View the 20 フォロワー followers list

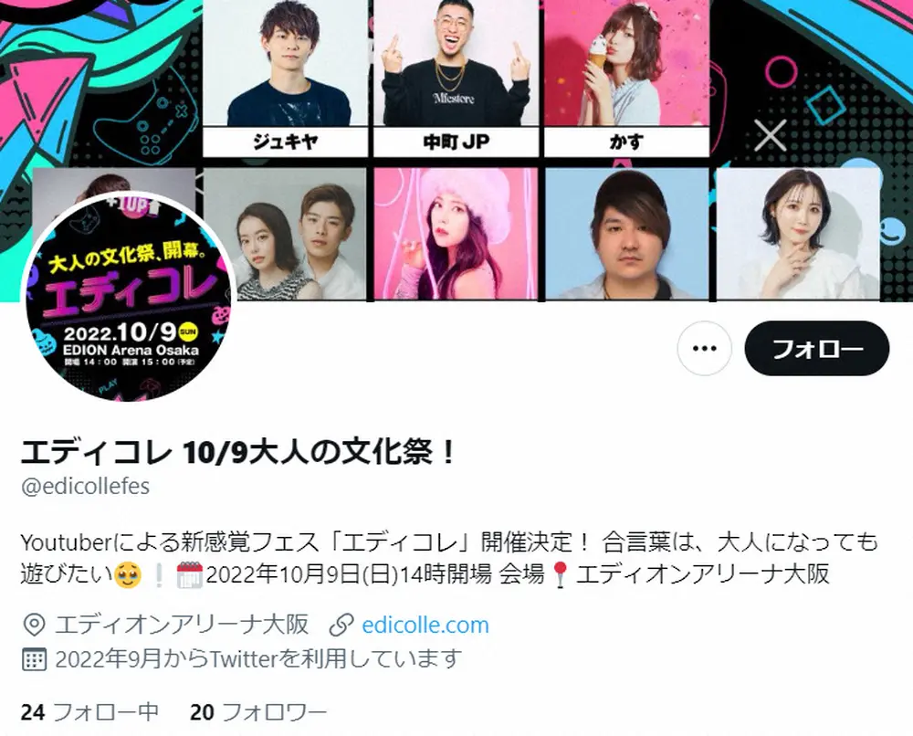258,712
